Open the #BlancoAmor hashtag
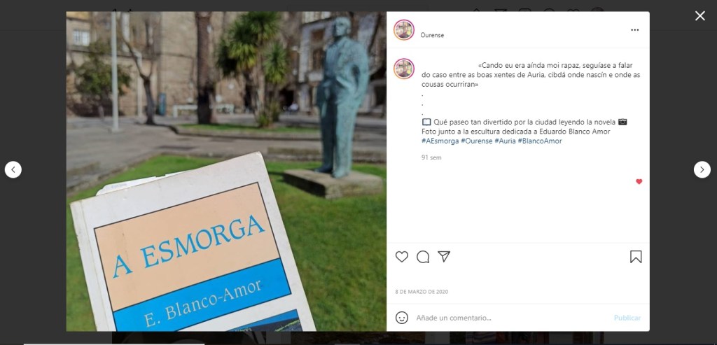The image size is (717, 345). click(540, 141)
